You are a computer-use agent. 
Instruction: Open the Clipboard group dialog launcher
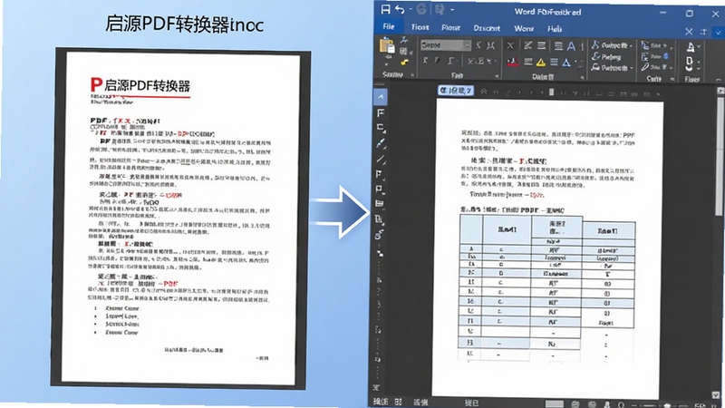coord(412,75)
